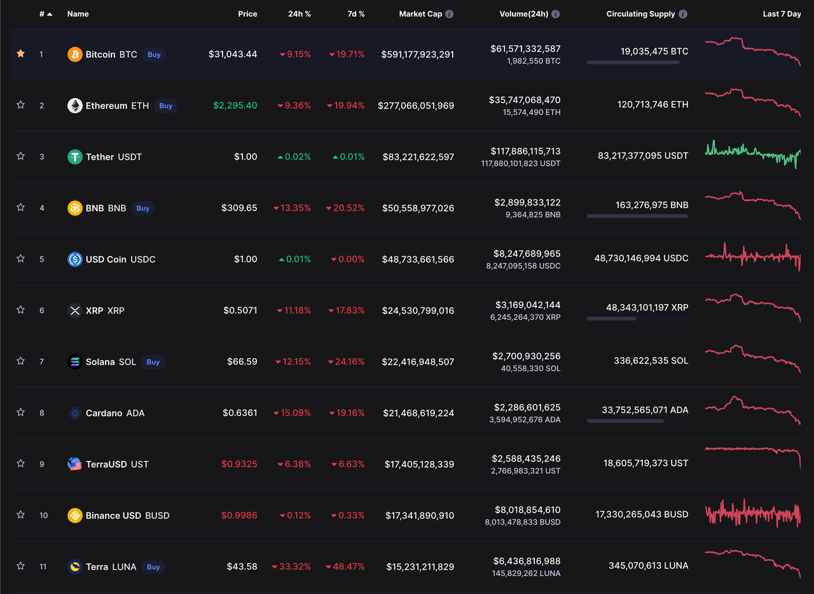Click the Binance USD coin logo icon

pyautogui.click(x=75, y=516)
